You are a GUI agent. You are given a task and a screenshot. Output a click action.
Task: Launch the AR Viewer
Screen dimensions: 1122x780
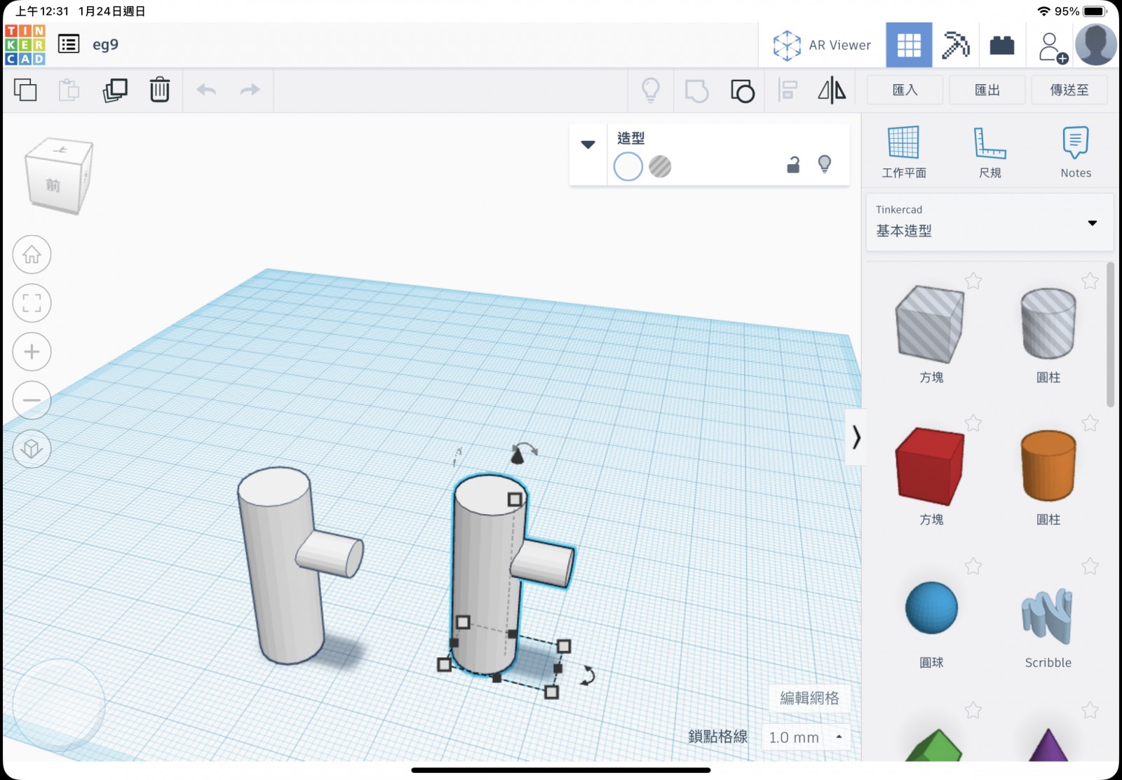(822, 45)
